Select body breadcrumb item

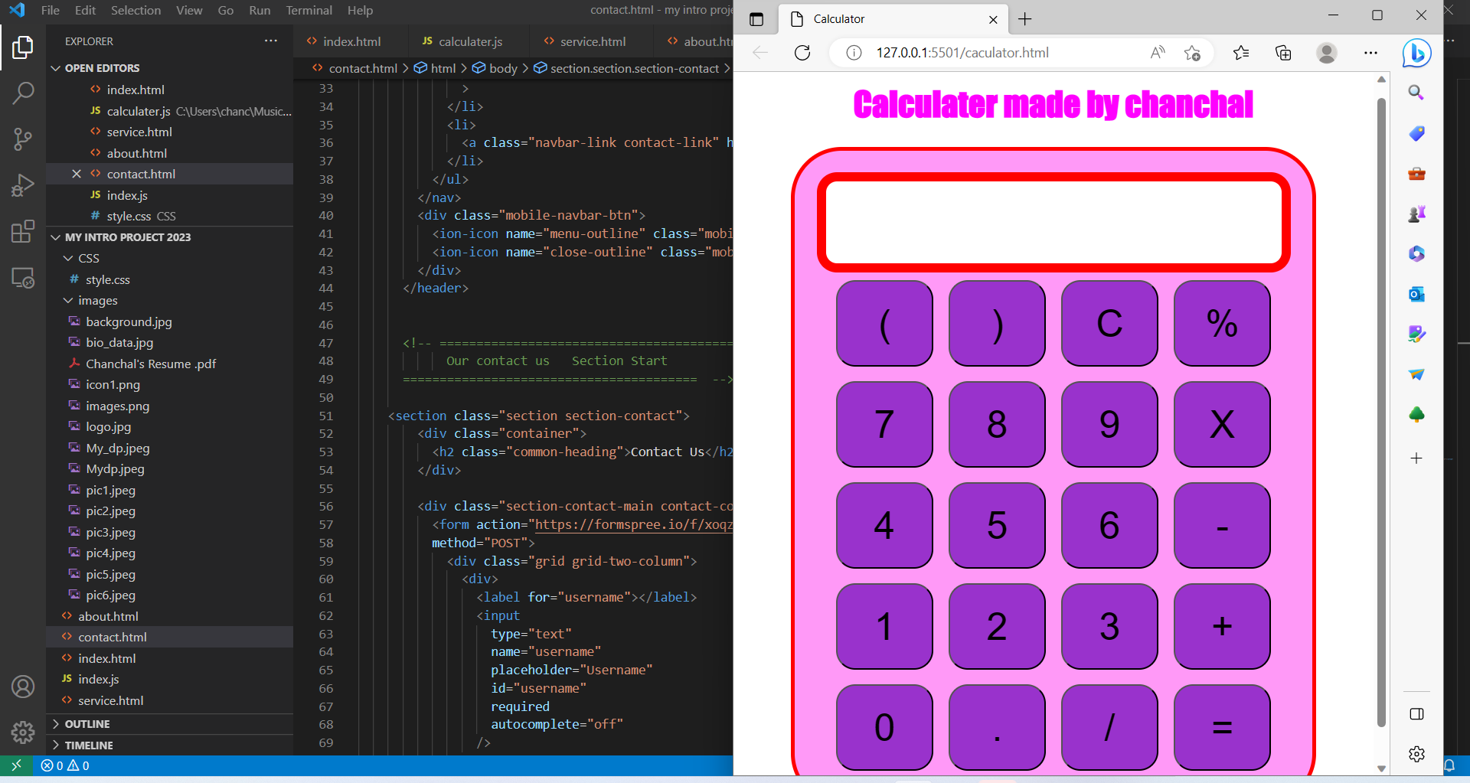(x=503, y=68)
